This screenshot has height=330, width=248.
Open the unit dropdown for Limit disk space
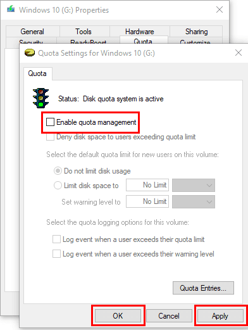194,185
